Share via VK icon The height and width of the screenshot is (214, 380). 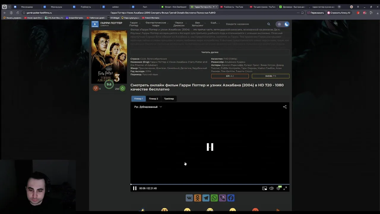[189, 198]
